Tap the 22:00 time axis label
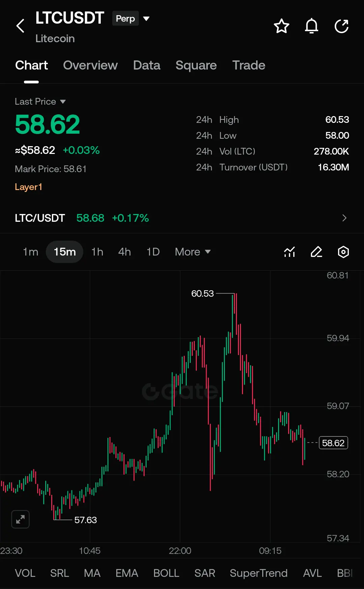 [x=180, y=551]
